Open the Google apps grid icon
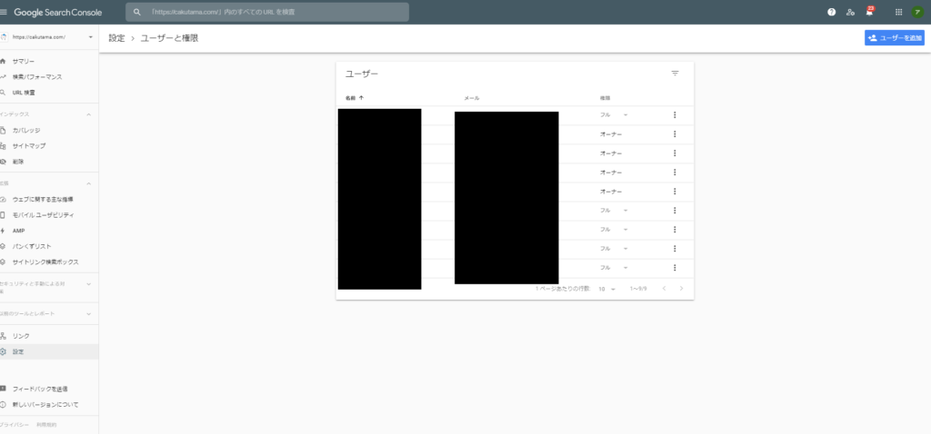 pos(898,12)
